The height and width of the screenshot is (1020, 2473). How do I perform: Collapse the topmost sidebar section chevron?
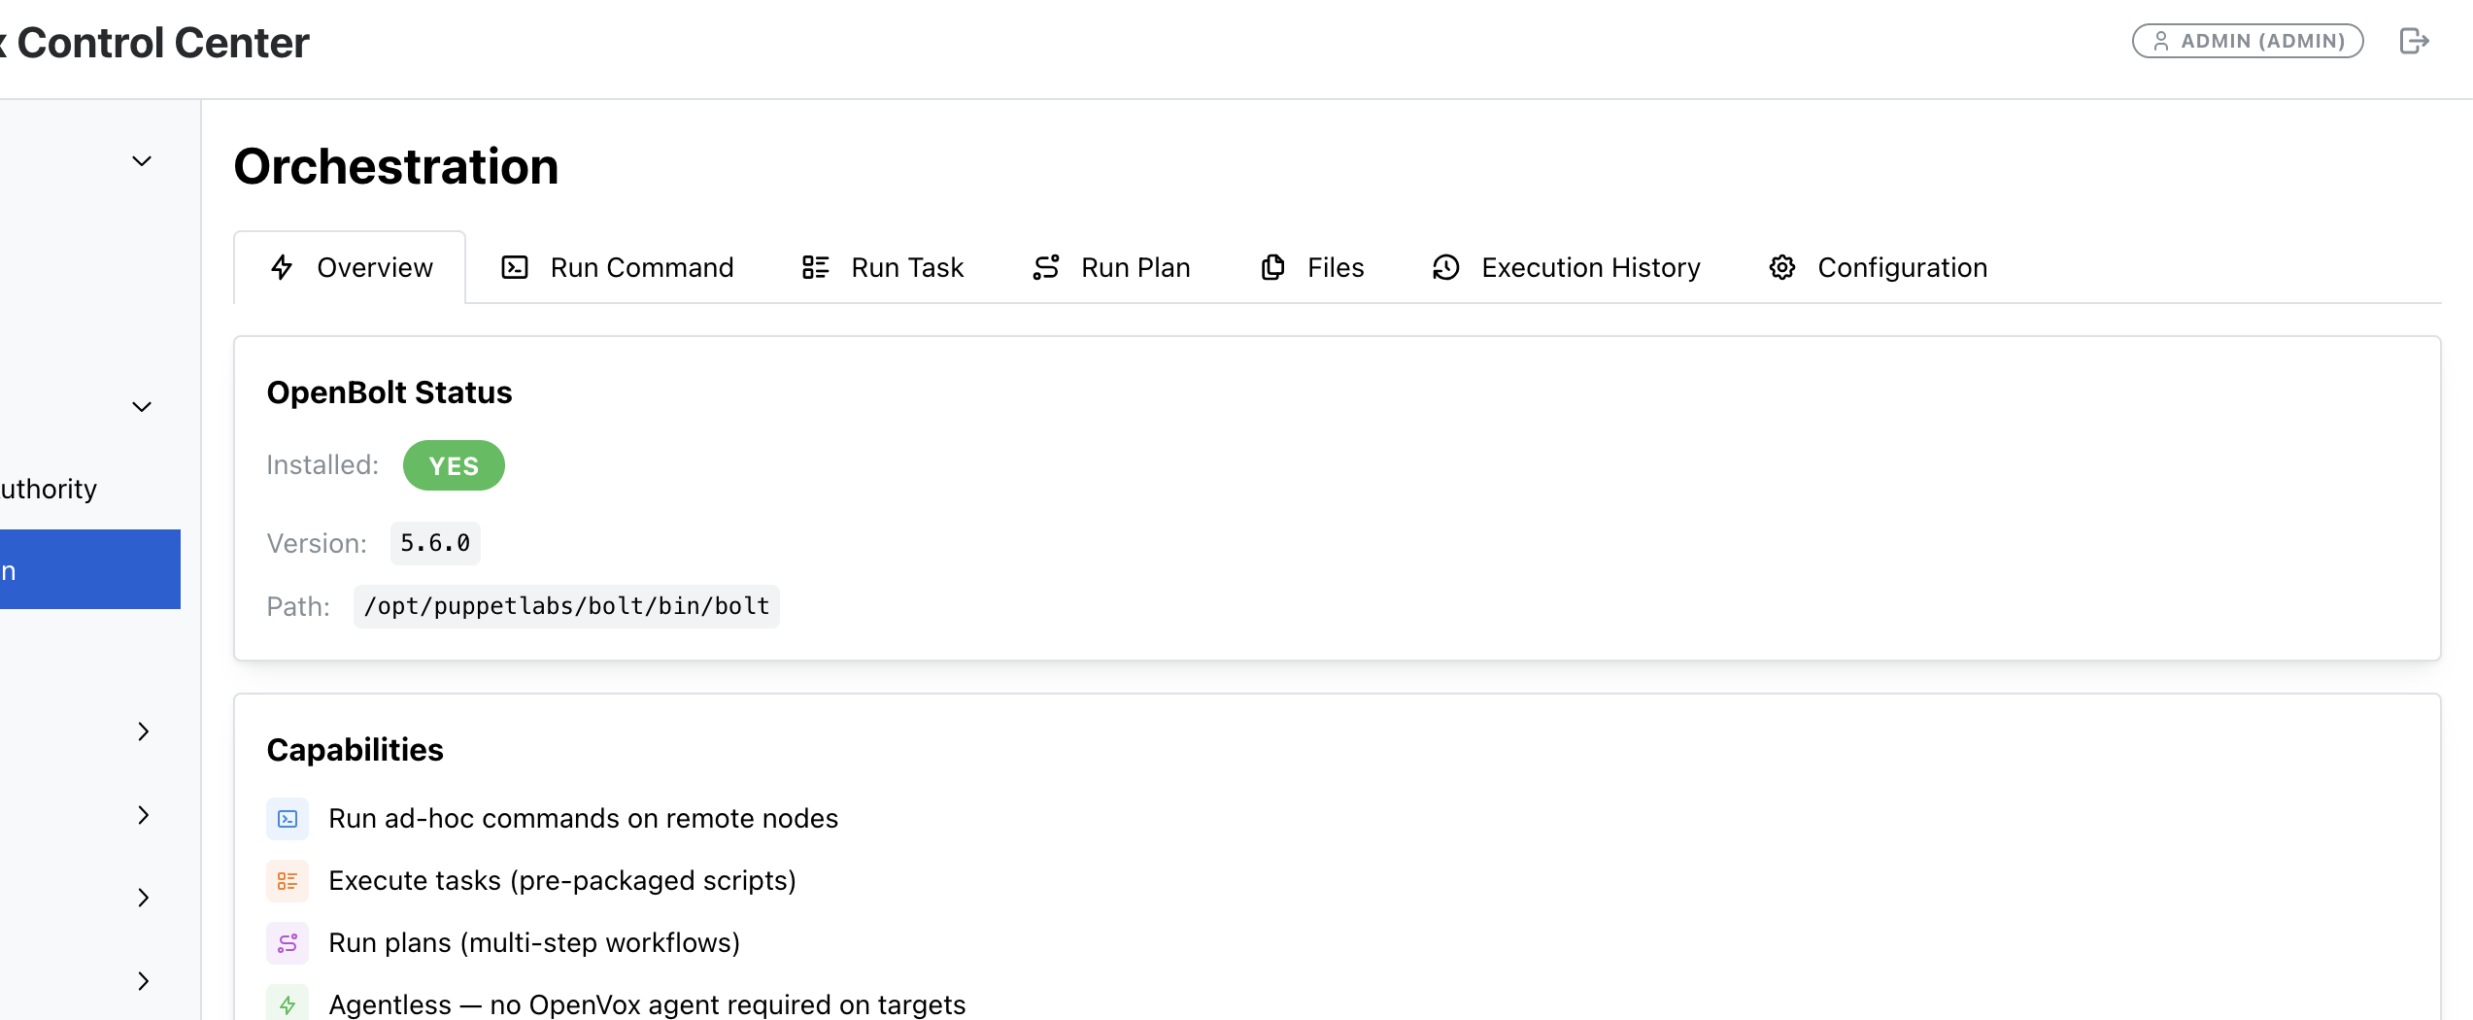click(x=142, y=161)
